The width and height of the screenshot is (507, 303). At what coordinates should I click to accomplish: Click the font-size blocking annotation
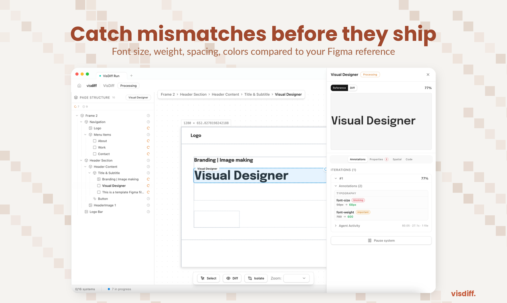(381, 202)
